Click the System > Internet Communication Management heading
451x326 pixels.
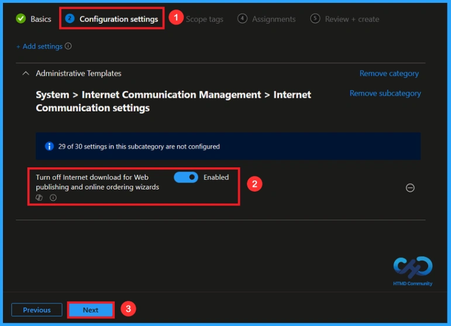coord(173,101)
